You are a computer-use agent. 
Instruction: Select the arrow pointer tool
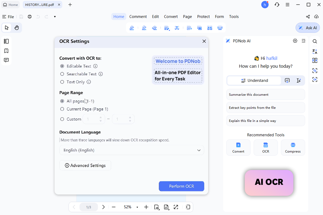7,27
